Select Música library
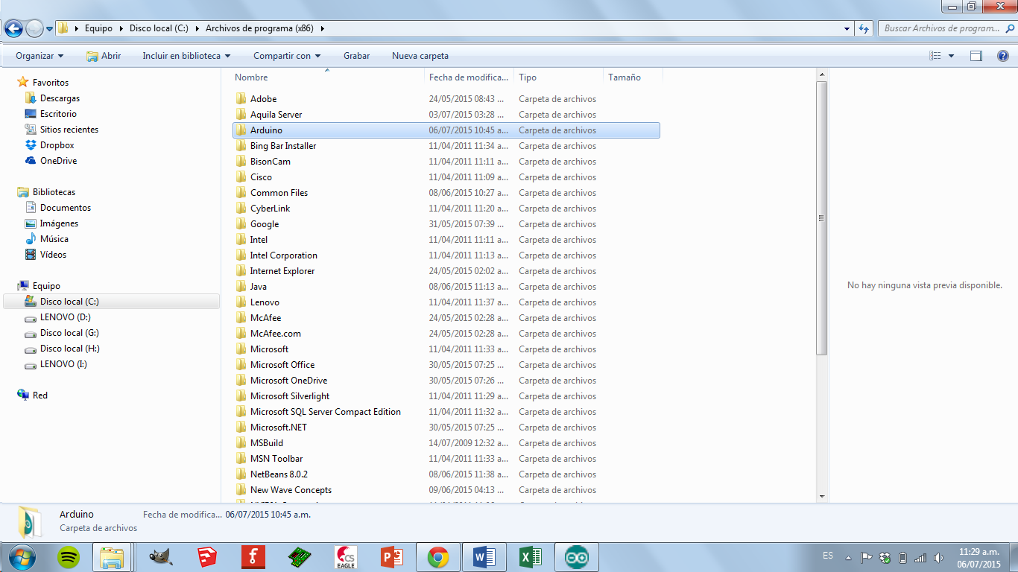1018x572 pixels. tap(54, 239)
